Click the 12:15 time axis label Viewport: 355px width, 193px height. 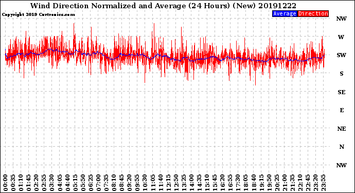point(168,183)
